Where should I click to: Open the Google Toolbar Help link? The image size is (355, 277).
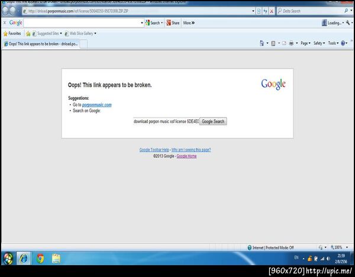pos(154,150)
